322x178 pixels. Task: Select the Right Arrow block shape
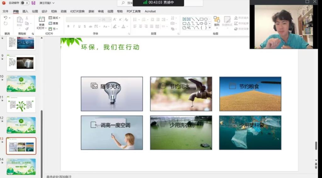[202, 23]
